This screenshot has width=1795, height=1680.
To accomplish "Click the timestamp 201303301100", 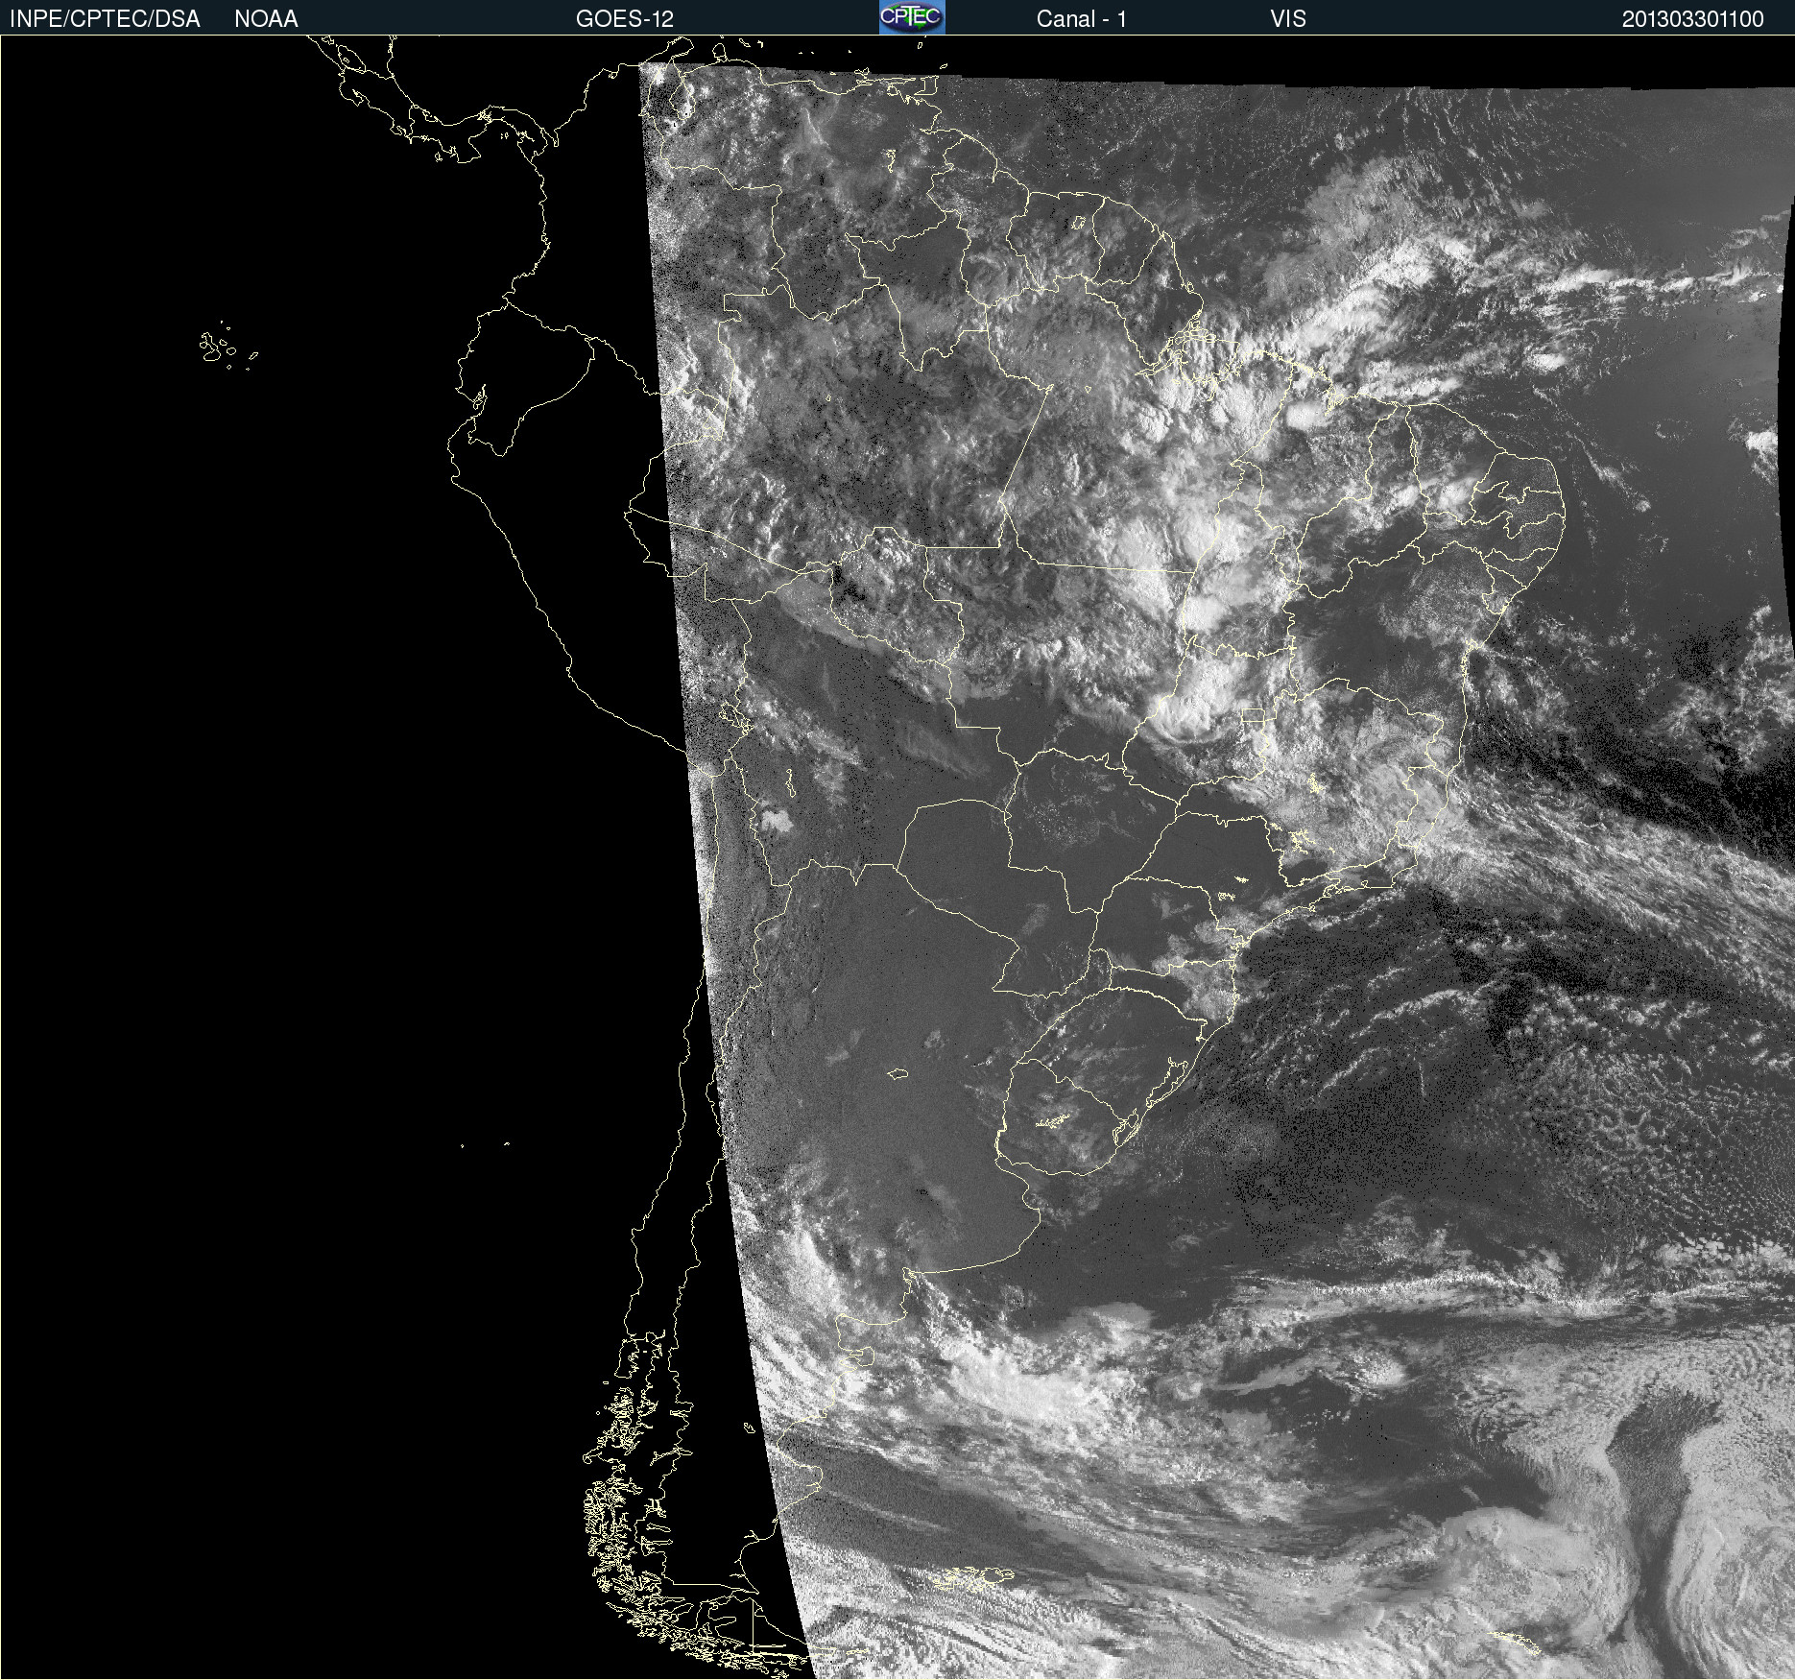I will coord(1692,19).
